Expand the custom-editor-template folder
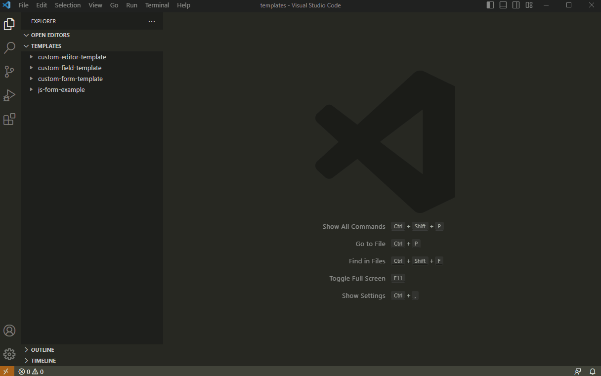The width and height of the screenshot is (601, 376). (32, 57)
